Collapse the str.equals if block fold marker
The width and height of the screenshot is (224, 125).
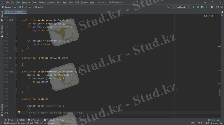coord(16,79)
